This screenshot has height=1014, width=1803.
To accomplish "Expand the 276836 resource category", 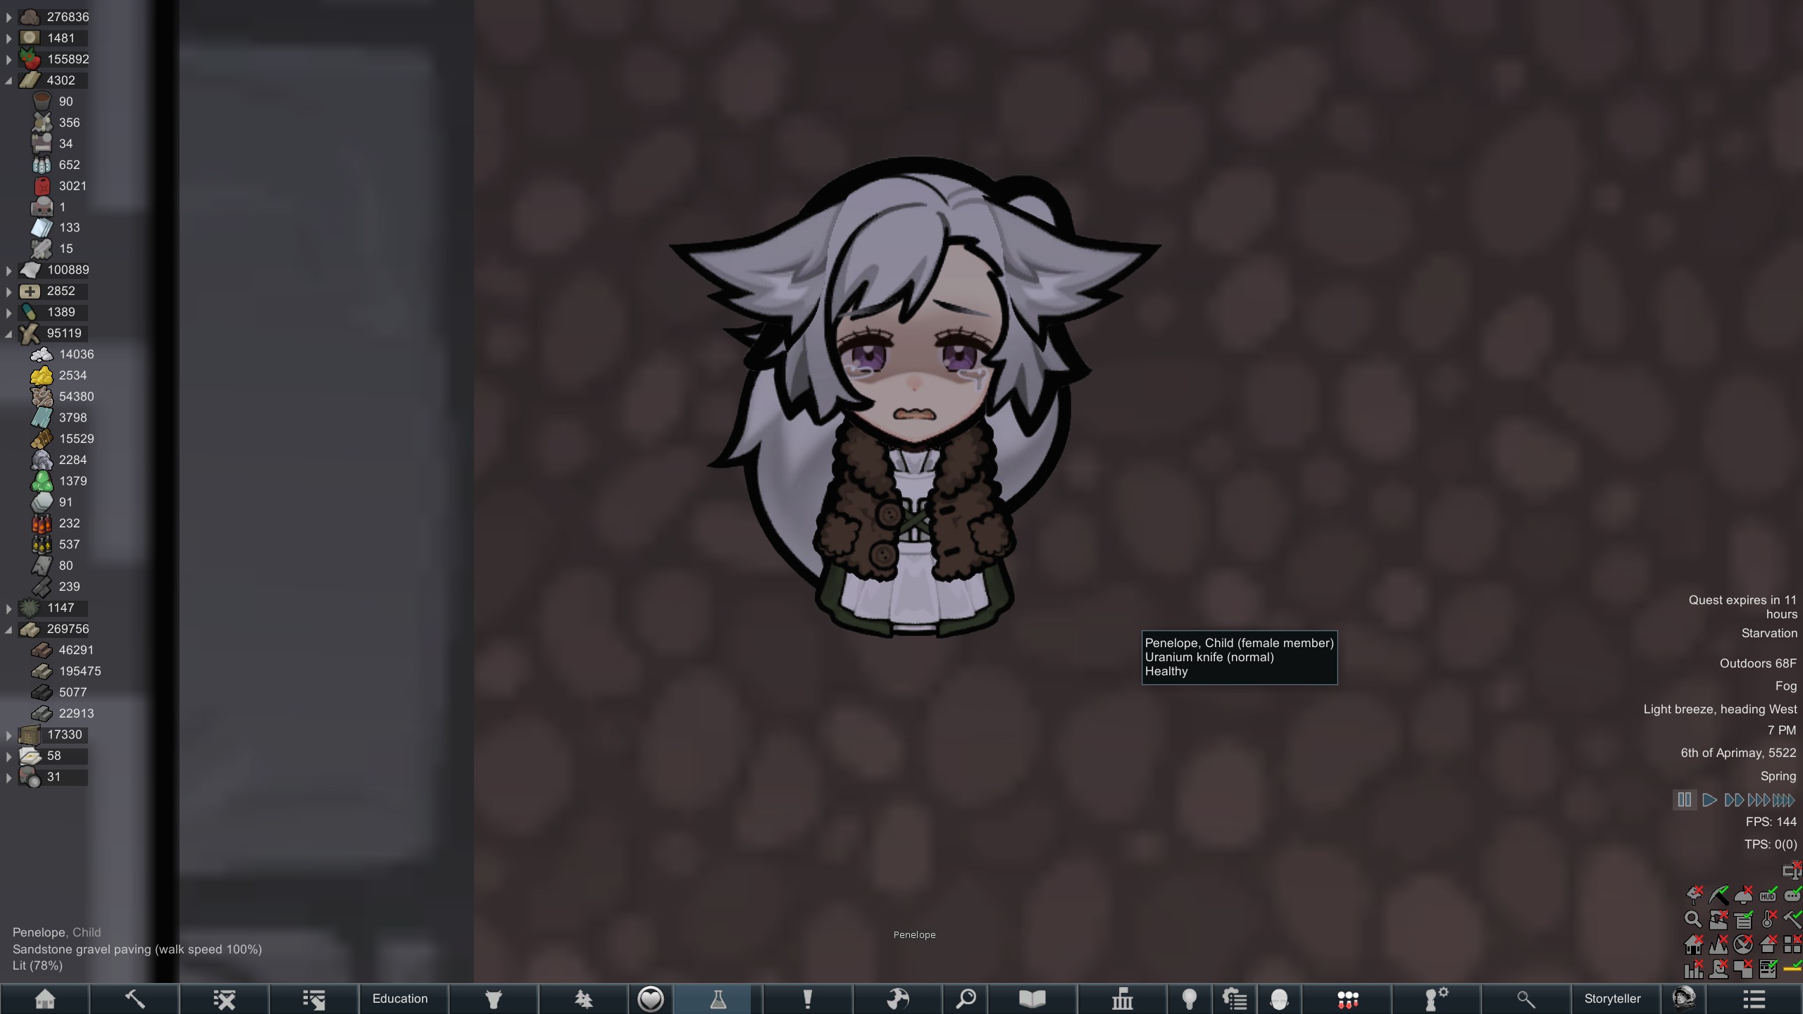I will [8, 17].
